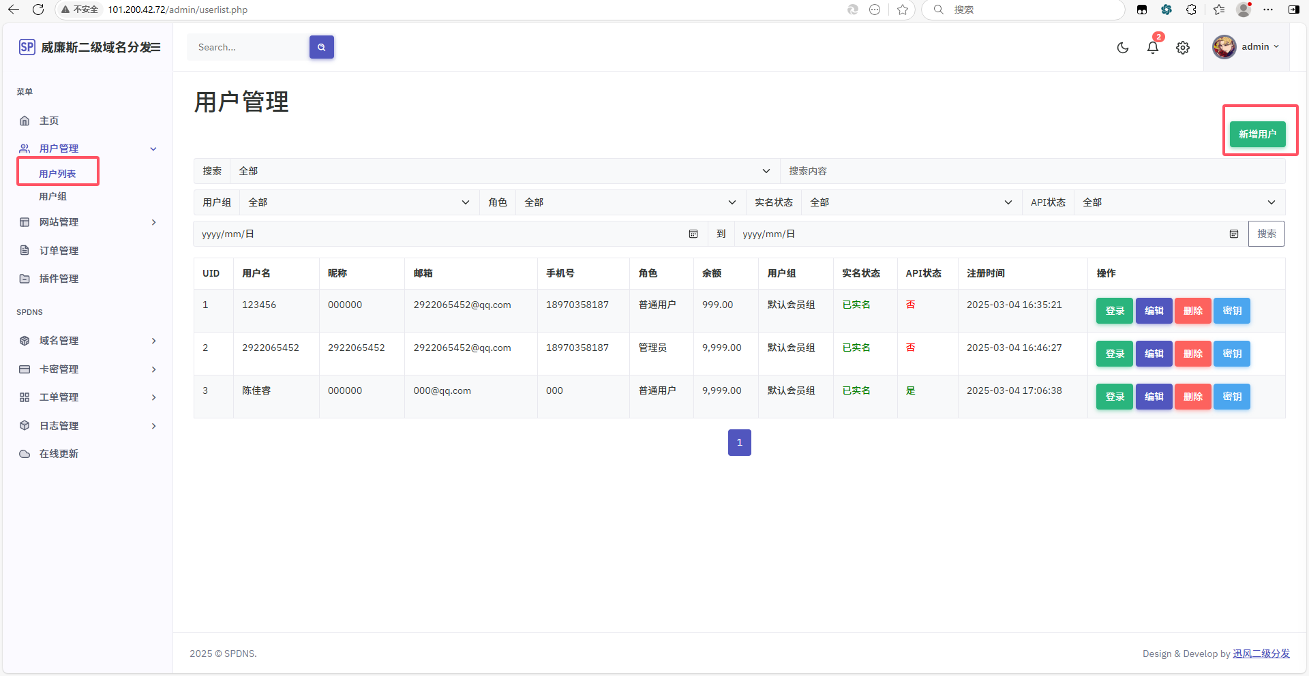Open the 实名状态 filter dropdown
The width and height of the screenshot is (1309, 676).
(910, 202)
